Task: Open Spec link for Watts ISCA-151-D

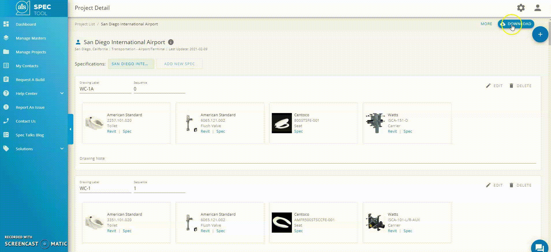Action: (x=408, y=131)
